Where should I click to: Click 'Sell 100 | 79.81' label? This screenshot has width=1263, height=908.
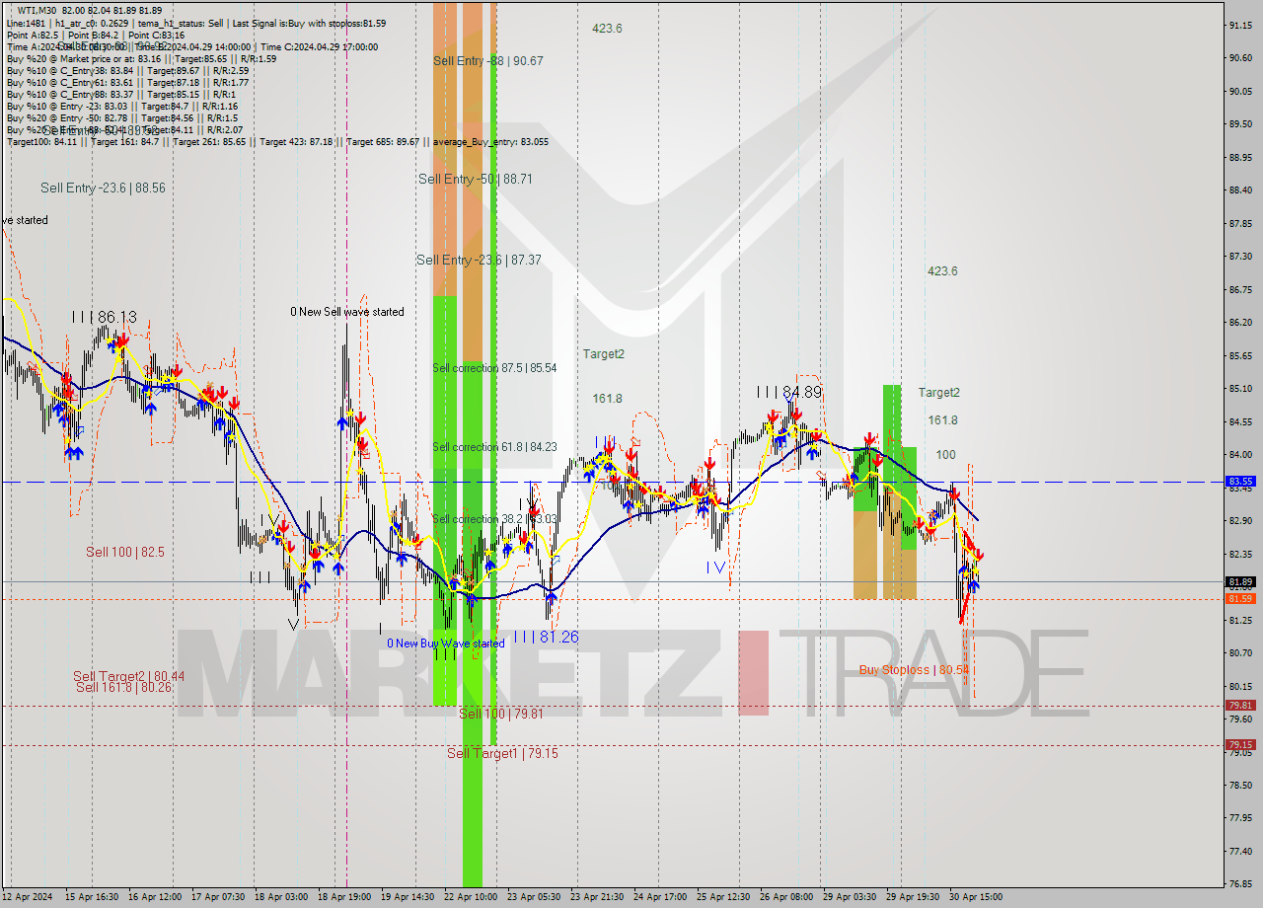pos(501,714)
